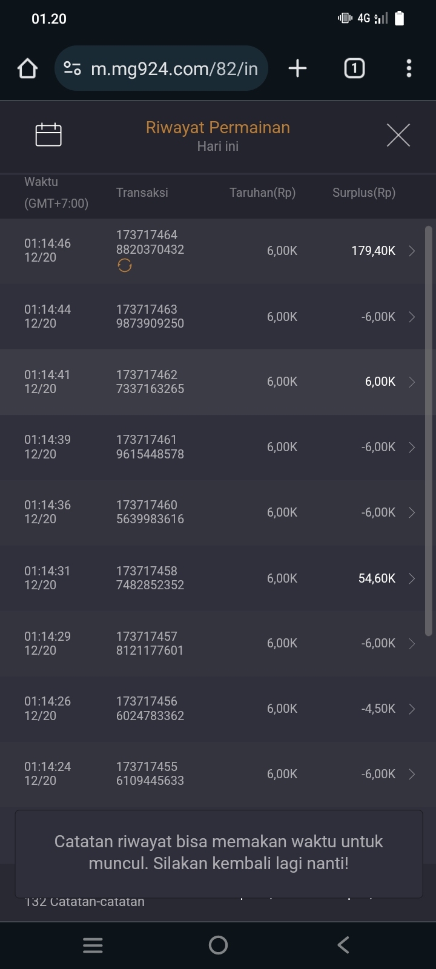Open a new browser tab
Image resolution: width=436 pixels, height=969 pixels.
pos(297,68)
